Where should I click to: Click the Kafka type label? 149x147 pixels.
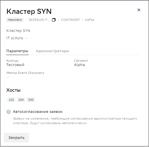click(89, 20)
